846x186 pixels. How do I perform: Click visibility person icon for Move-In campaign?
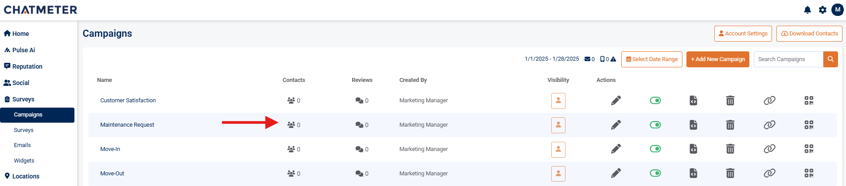coord(558,149)
